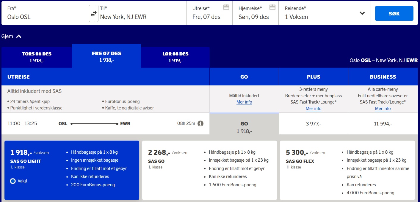420x202 pixels.
Task: Click the GO column header
Action: pos(244,77)
